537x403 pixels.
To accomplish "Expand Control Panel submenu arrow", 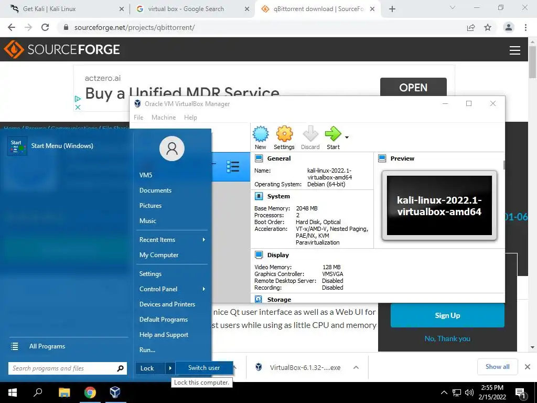I will (x=204, y=289).
